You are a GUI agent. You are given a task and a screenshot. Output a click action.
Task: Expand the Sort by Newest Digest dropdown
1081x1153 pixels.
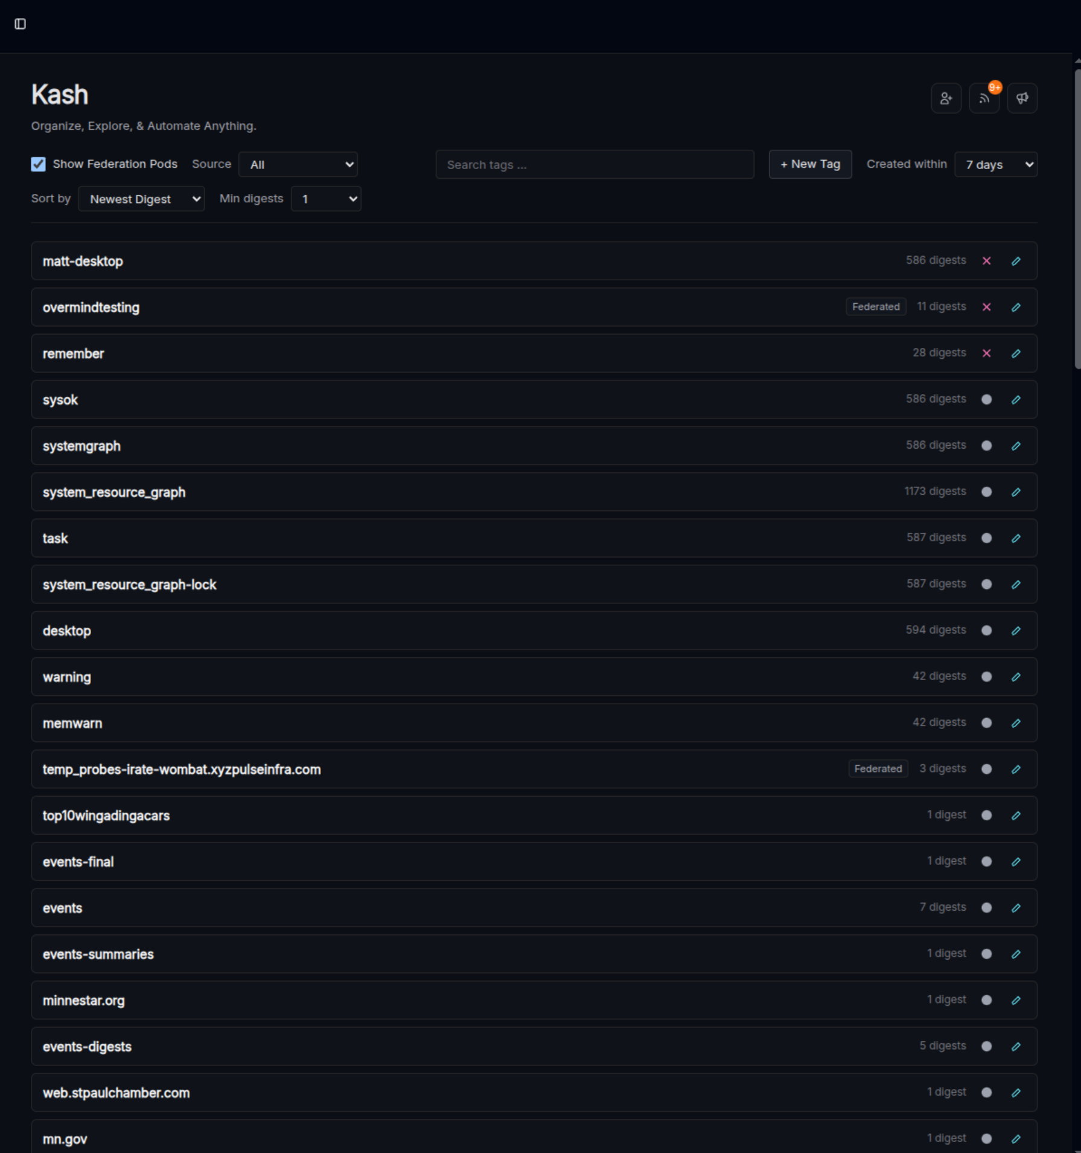141,199
